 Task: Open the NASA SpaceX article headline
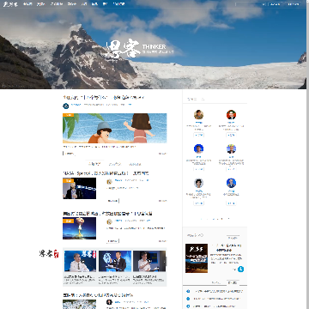pos(106,173)
